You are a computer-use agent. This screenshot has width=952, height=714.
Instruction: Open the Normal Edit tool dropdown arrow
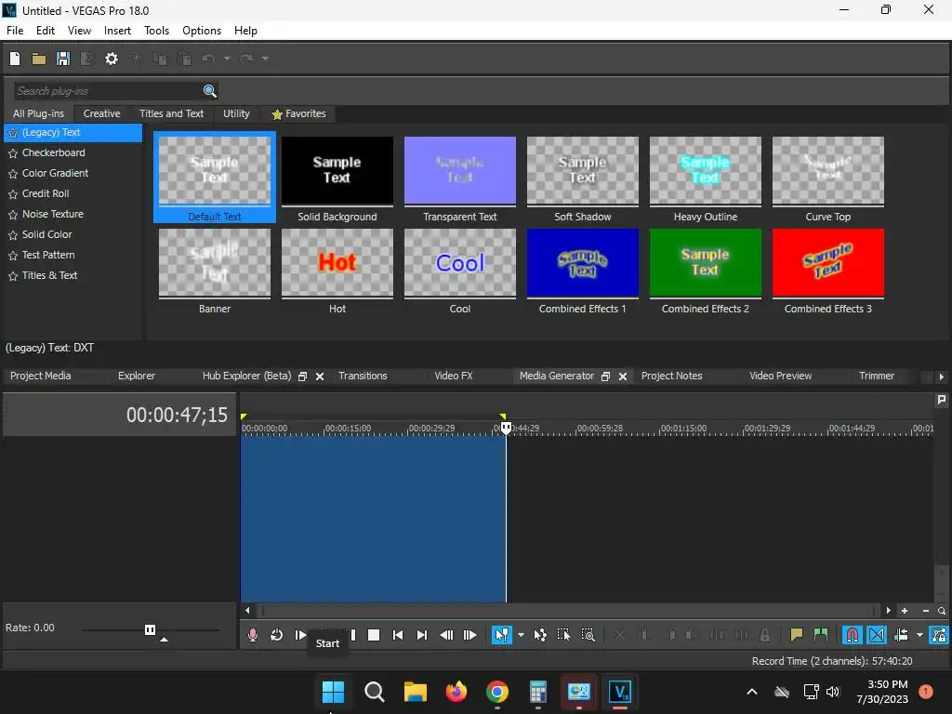[521, 635]
